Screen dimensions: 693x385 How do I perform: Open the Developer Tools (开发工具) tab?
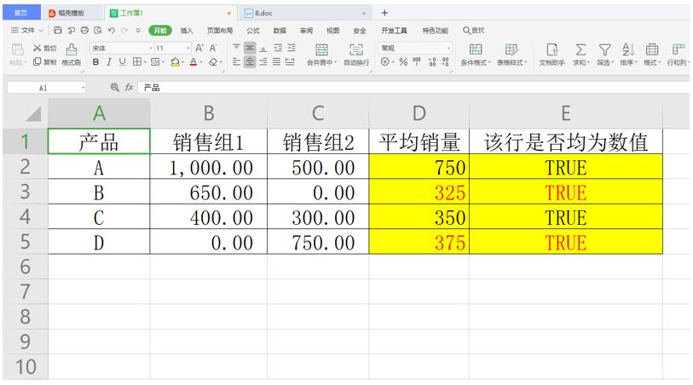point(394,31)
